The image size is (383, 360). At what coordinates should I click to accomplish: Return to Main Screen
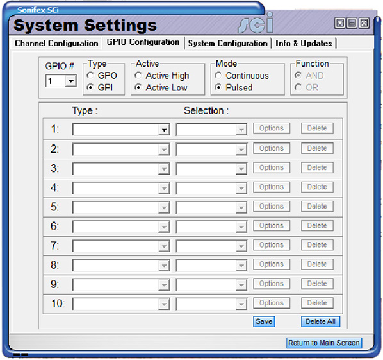click(324, 343)
